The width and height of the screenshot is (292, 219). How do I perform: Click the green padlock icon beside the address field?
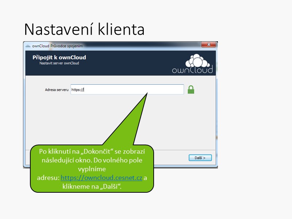point(191,89)
